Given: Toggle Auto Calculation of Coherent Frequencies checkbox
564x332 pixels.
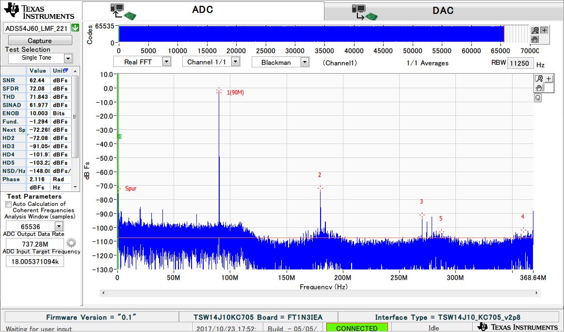Looking at the screenshot, I should pos(8,204).
